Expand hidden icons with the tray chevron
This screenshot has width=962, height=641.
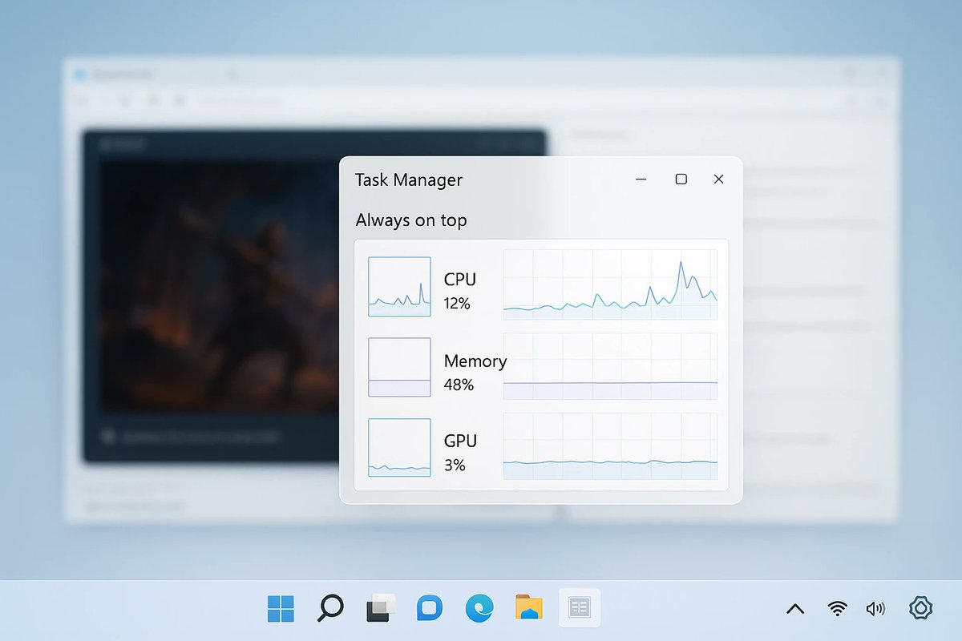pos(795,607)
